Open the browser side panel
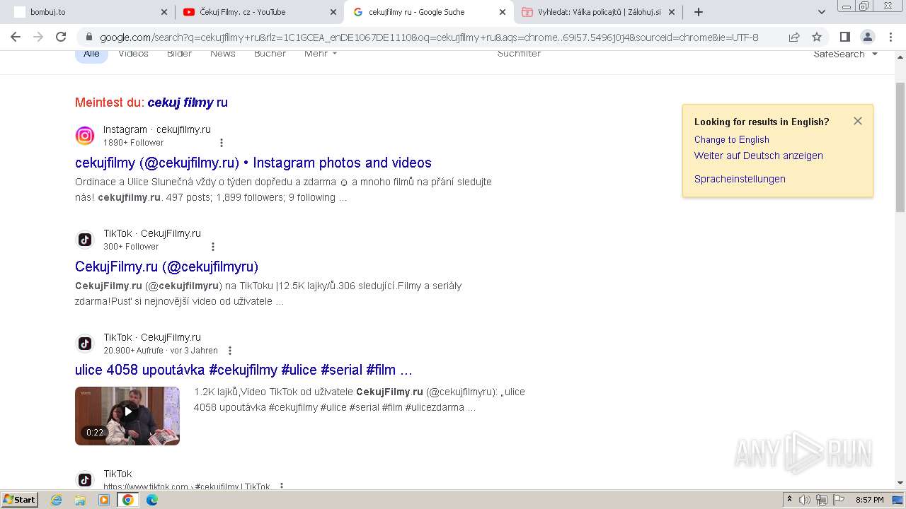Viewport: 906px width, 509px height. 844,37
